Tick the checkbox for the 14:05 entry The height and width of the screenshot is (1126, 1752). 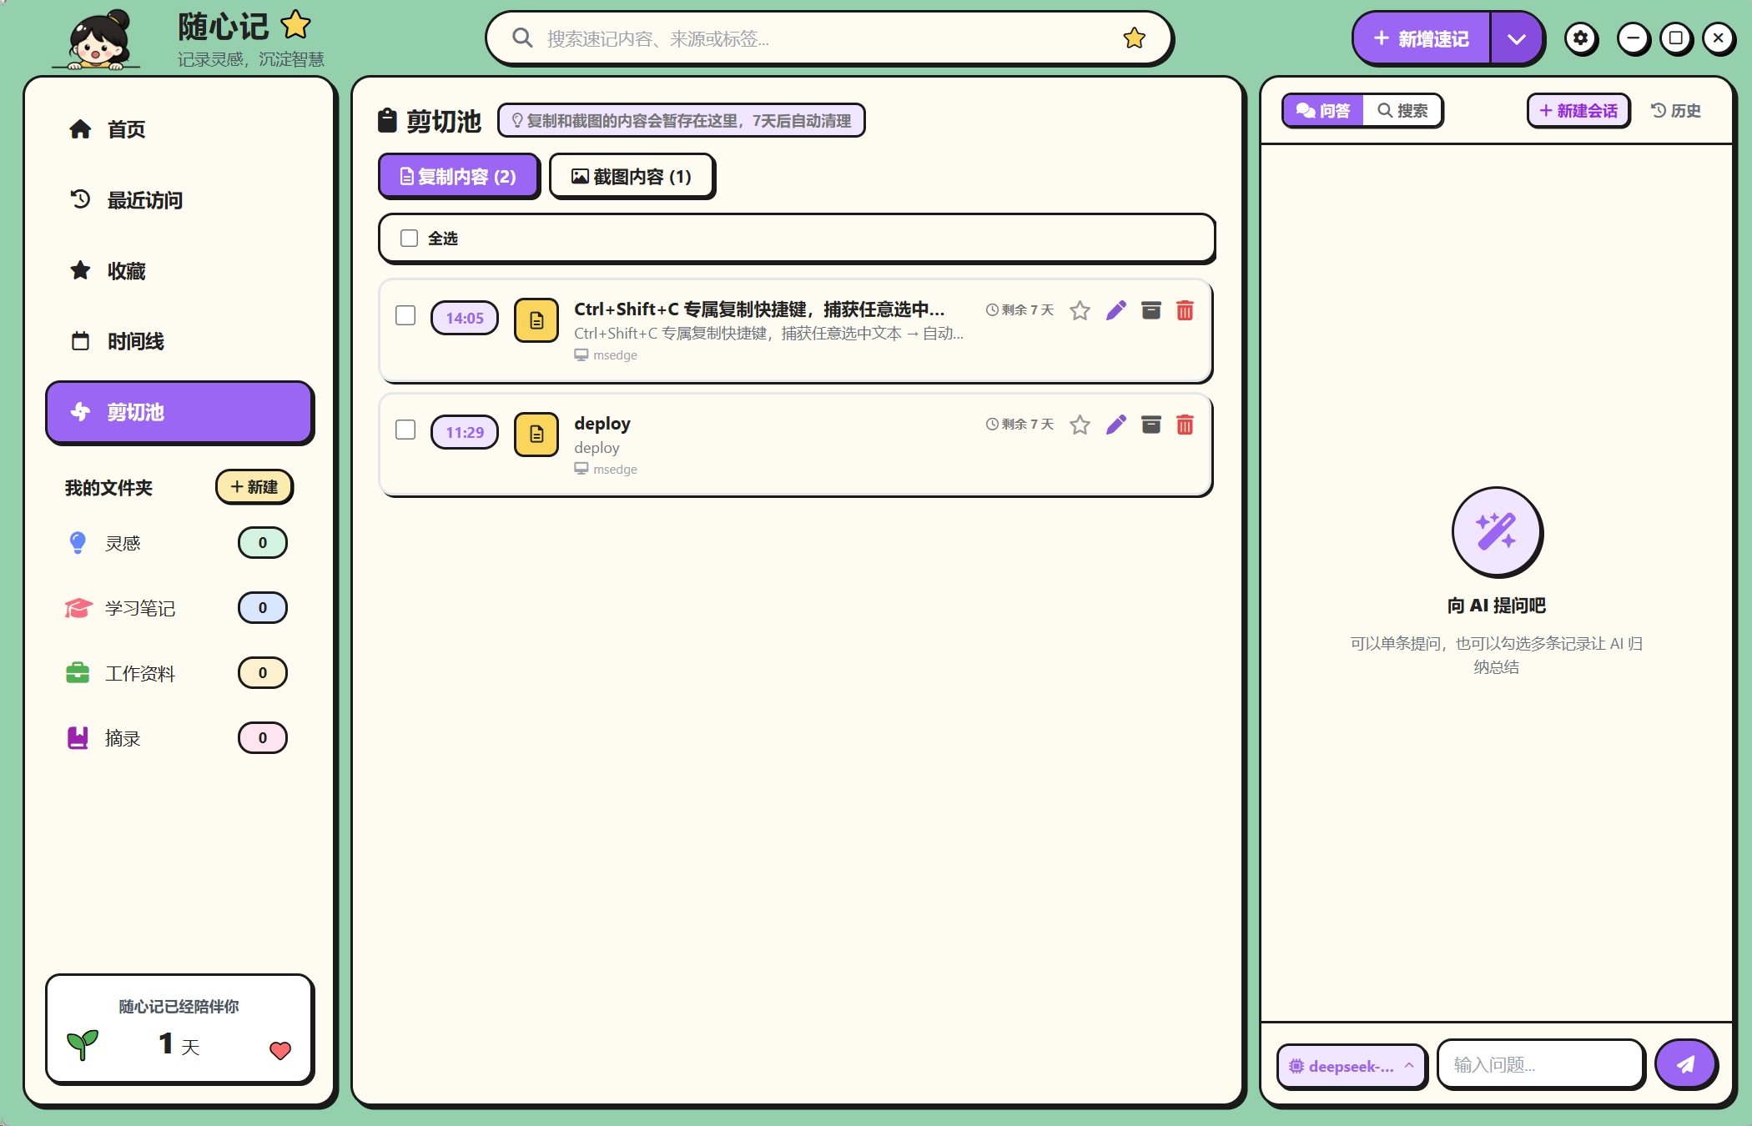click(x=405, y=315)
